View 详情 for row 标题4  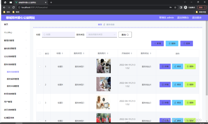[x=165, y=84]
